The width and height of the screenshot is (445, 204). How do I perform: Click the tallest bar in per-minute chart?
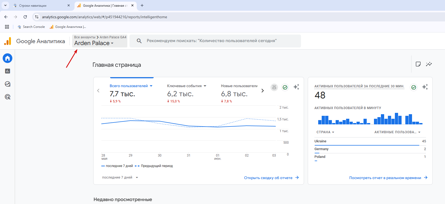(x=396, y=118)
